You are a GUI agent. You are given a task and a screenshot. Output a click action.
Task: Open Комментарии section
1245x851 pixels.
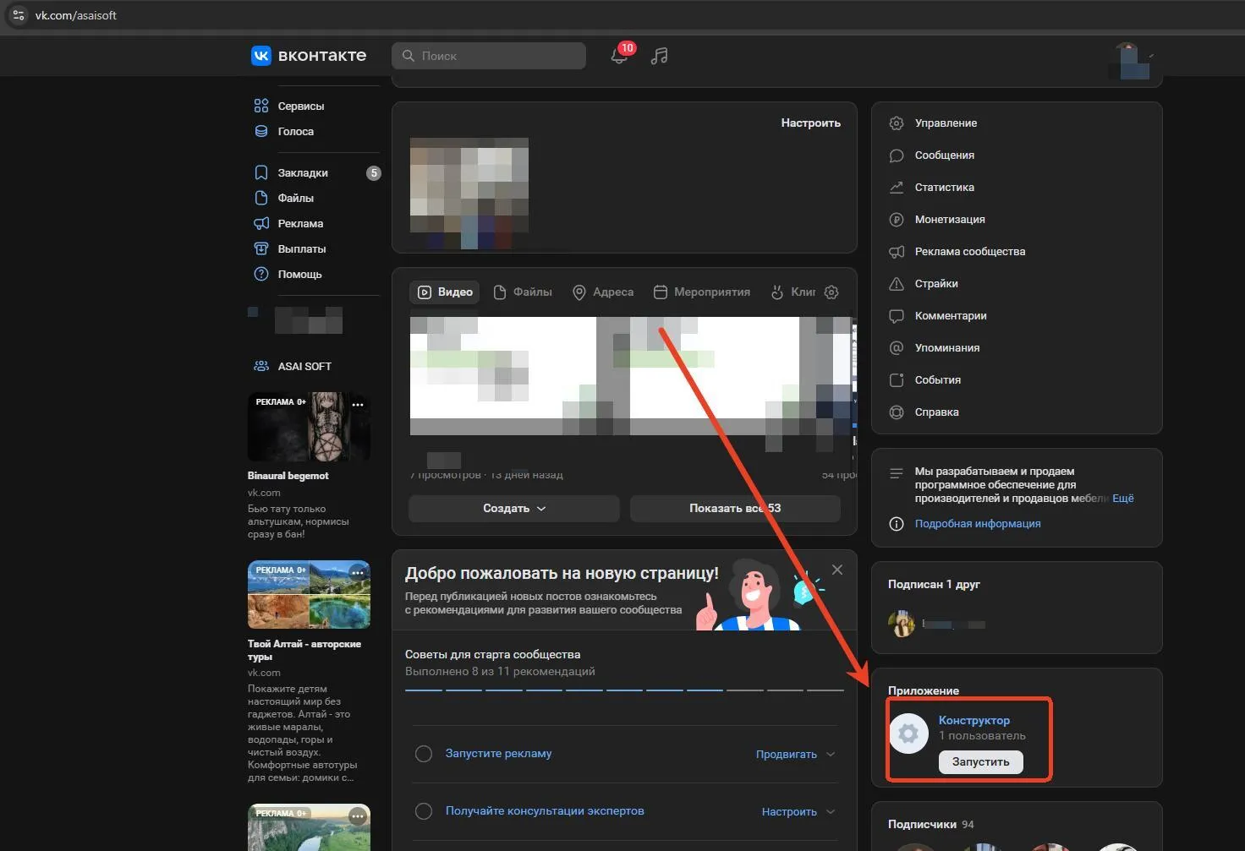click(938, 316)
